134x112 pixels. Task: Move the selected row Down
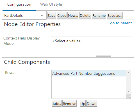[x=92, y=103]
